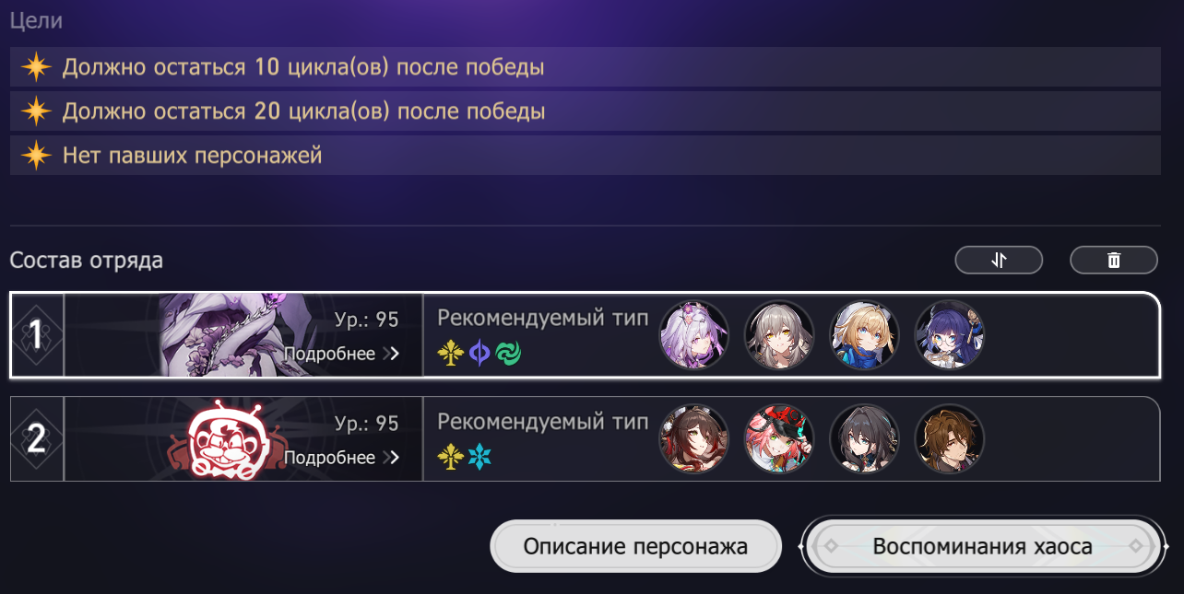Select the black-haired character portrait in team 2

tap(864, 439)
